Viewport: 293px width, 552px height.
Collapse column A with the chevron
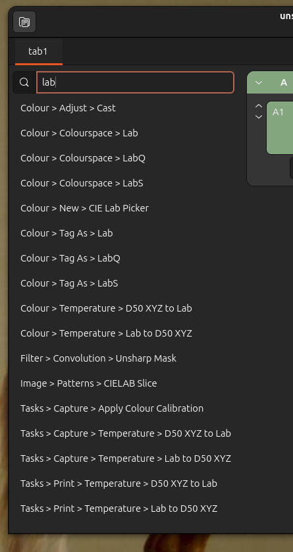click(259, 83)
